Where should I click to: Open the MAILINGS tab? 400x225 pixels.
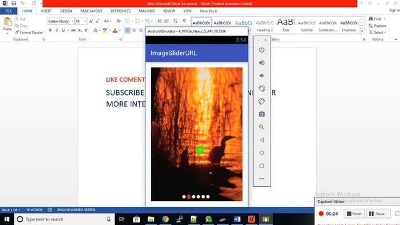(x=147, y=11)
